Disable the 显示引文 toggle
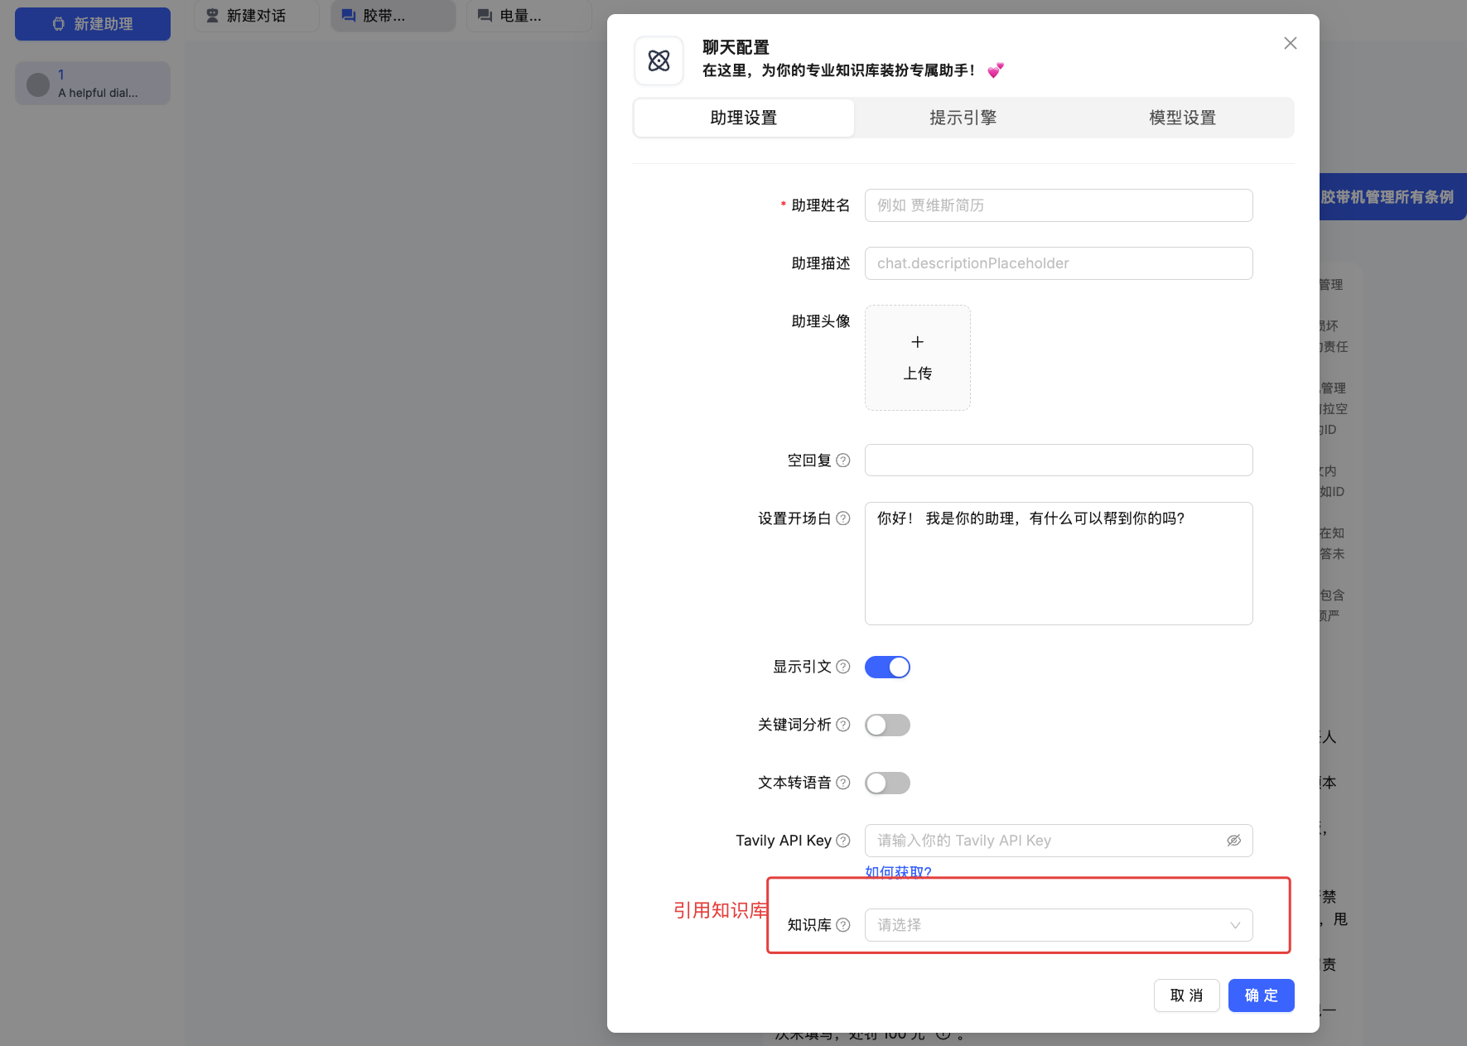 [x=887, y=667]
